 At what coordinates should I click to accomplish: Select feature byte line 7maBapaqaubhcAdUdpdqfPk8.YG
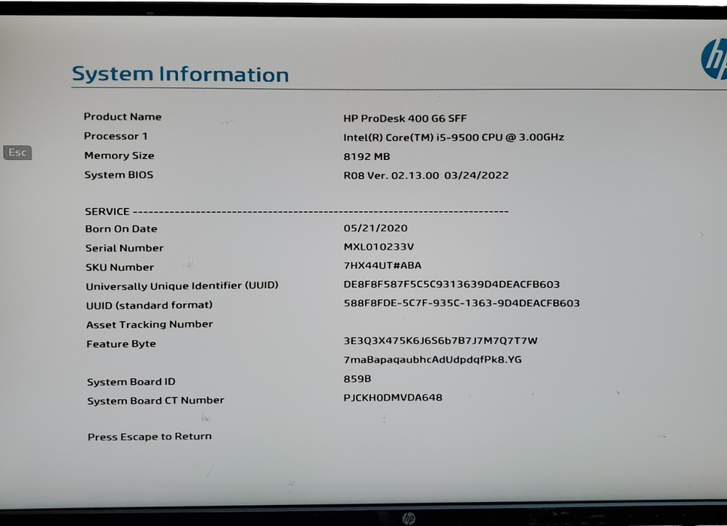point(433,360)
